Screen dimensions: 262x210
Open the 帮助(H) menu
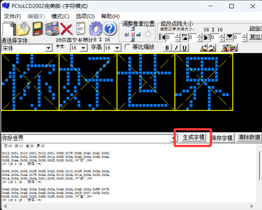[x=110, y=16]
